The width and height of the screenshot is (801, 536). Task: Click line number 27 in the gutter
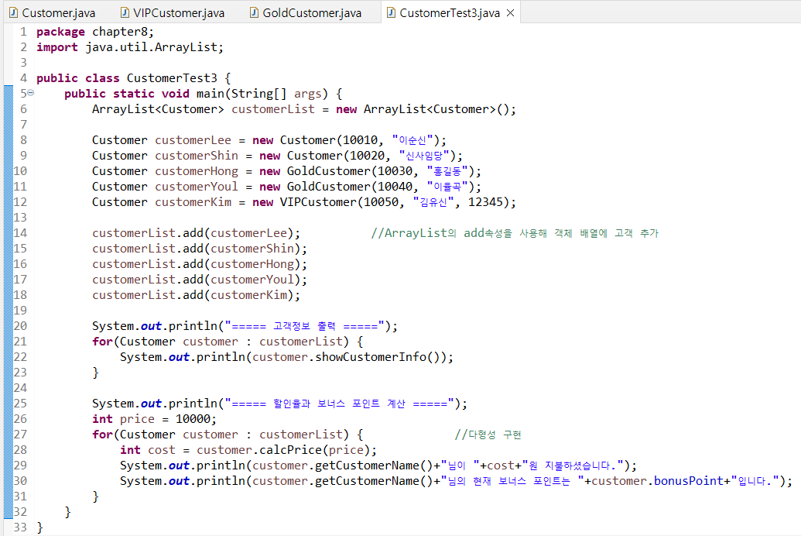[x=20, y=435]
